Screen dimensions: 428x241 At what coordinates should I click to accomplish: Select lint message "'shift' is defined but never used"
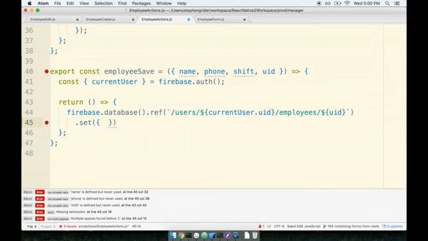tap(95, 206)
